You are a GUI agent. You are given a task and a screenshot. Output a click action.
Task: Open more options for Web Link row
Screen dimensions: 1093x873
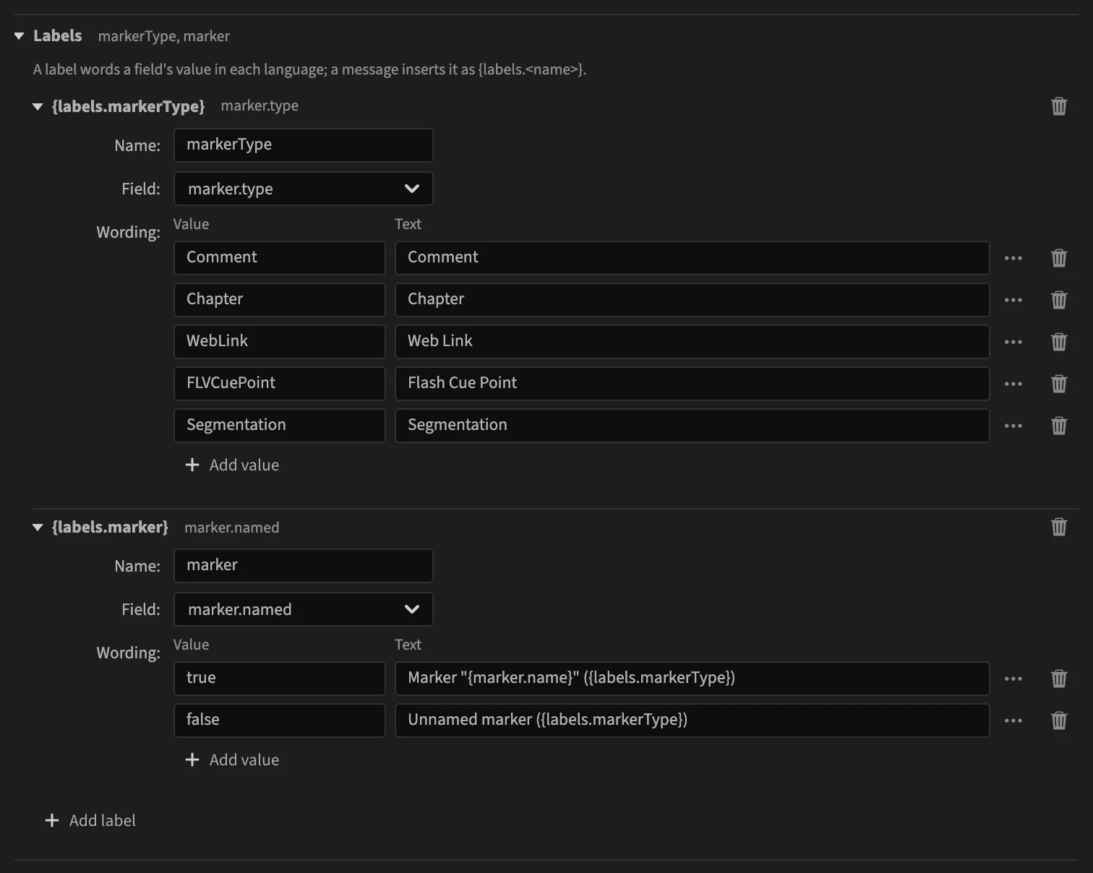click(x=1013, y=342)
